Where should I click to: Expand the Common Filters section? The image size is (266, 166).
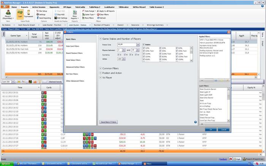point(100,68)
